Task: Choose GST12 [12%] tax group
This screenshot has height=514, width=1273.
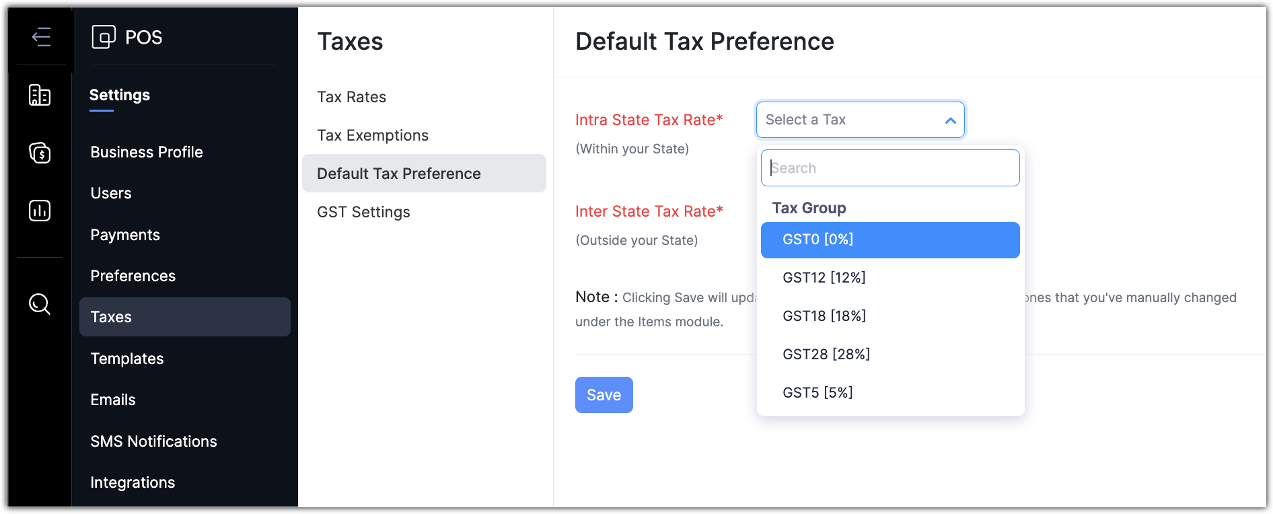Action: click(824, 277)
